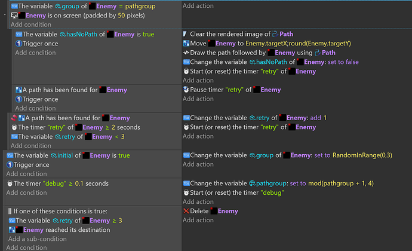The height and width of the screenshot is (251, 412).
Task: Click the Pause timer "retry" action icon
Action: coord(186,90)
